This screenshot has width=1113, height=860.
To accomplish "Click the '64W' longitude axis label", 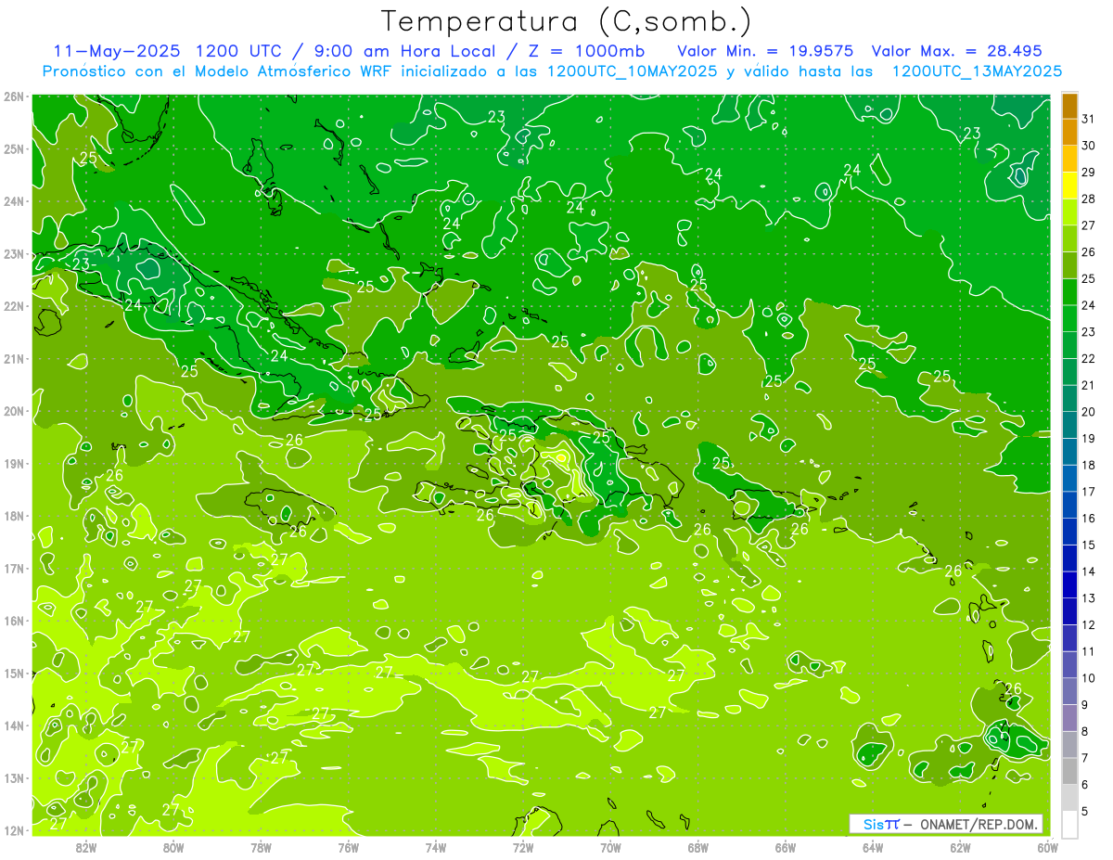I will coord(872,847).
